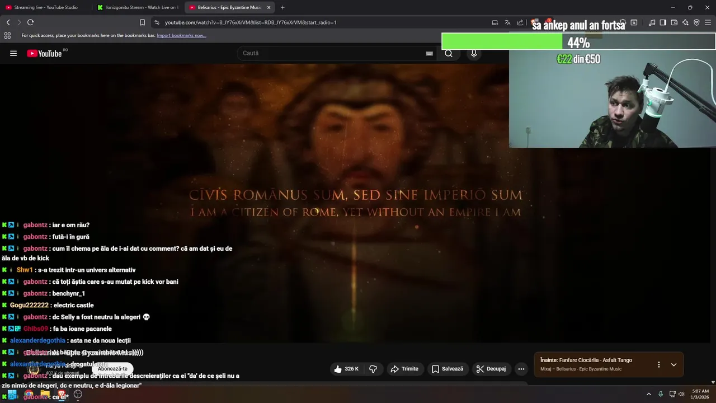Screen dimensions: 716x403
Task: Switch to Streaming live YouTube Studio tab
Action: (46, 7)
